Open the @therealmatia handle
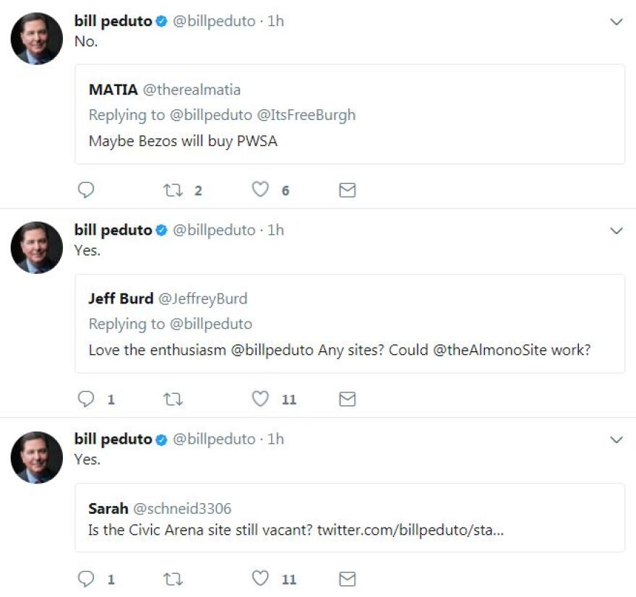Screen dimensions: 636x597 192,90
